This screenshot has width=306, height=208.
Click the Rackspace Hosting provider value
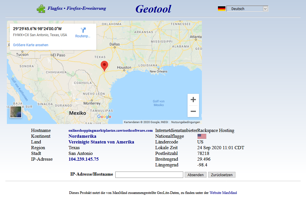pyautogui.click(x=216, y=131)
